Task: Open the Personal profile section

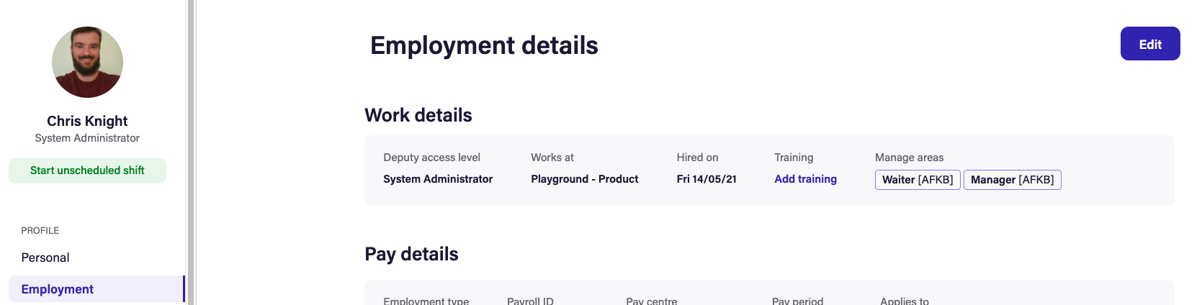Action: pos(45,258)
